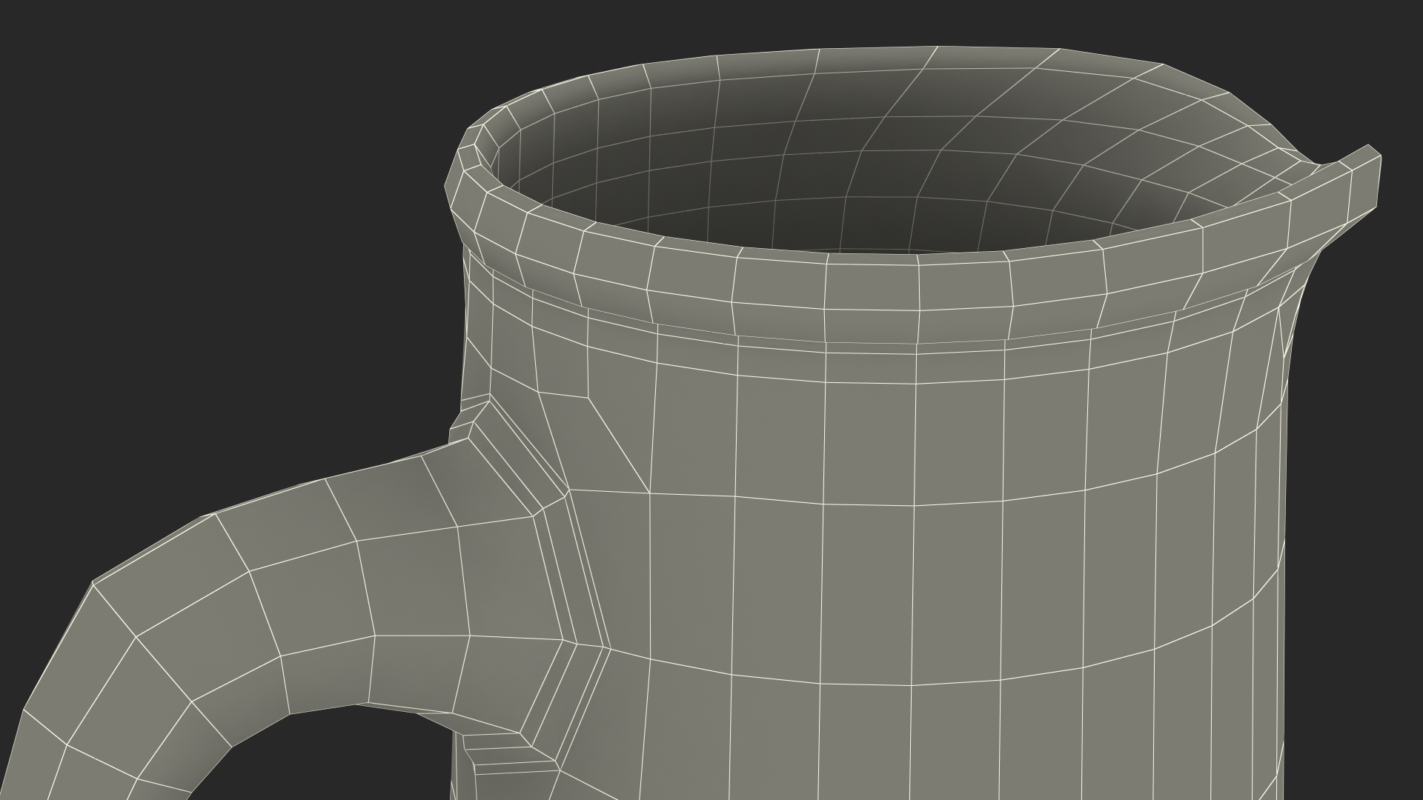
Task: Click the pitcher's pouring spout tip
Action: click(1366, 181)
